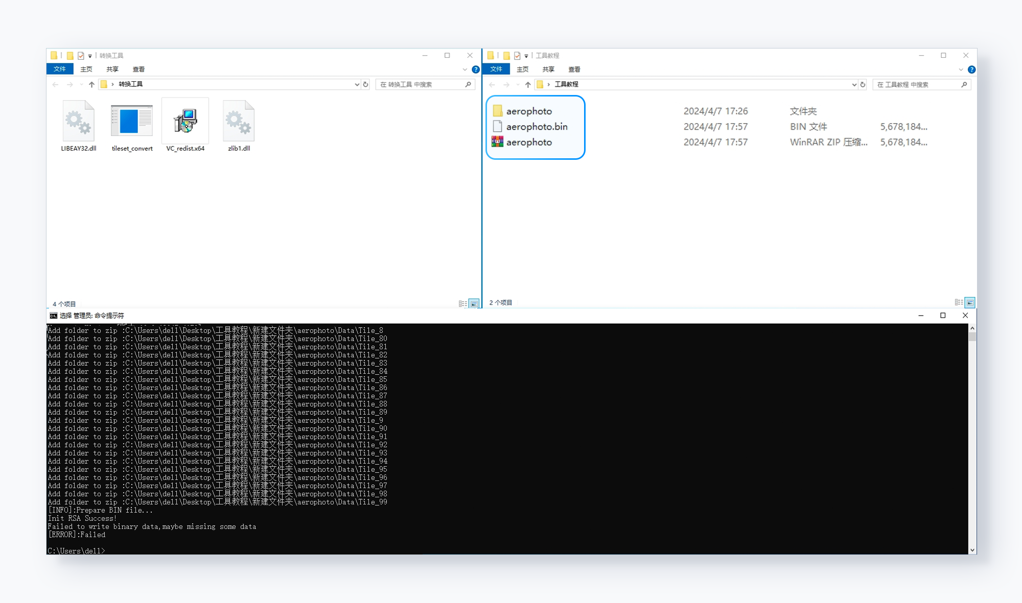Switch right window to details view
This screenshot has height=603, width=1022.
coord(959,302)
